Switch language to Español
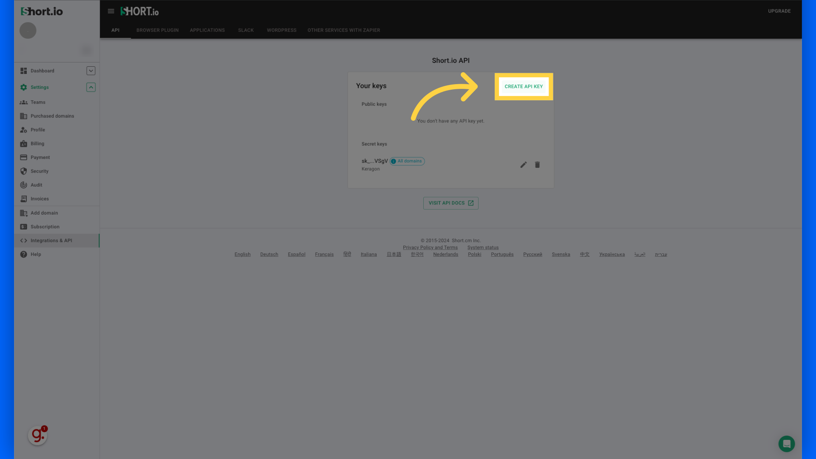The image size is (816, 459). (x=297, y=255)
